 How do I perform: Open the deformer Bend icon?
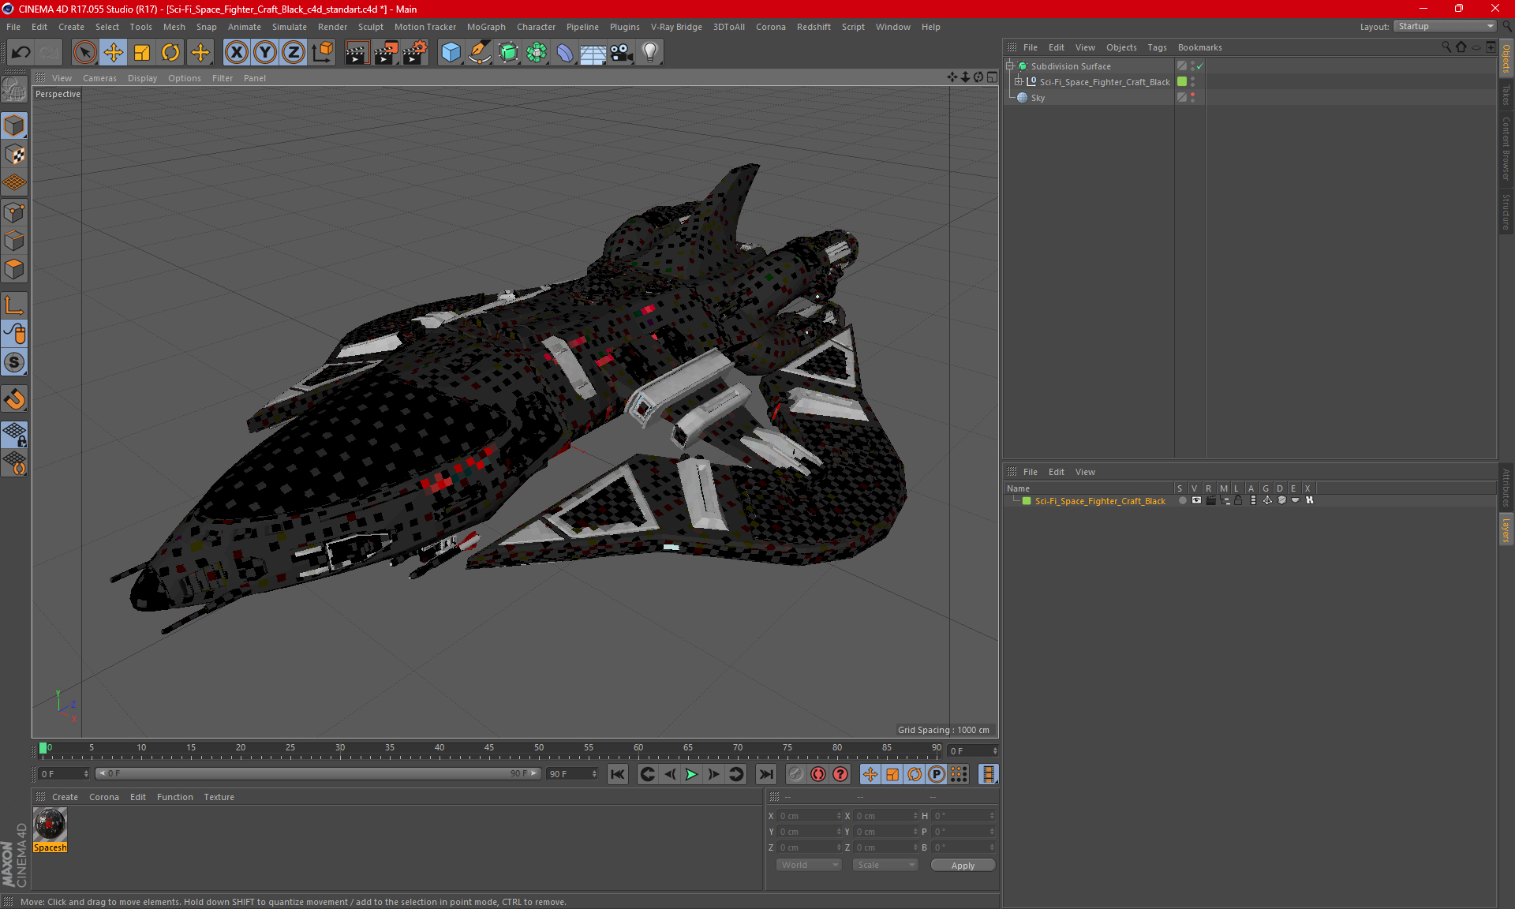click(x=565, y=53)
